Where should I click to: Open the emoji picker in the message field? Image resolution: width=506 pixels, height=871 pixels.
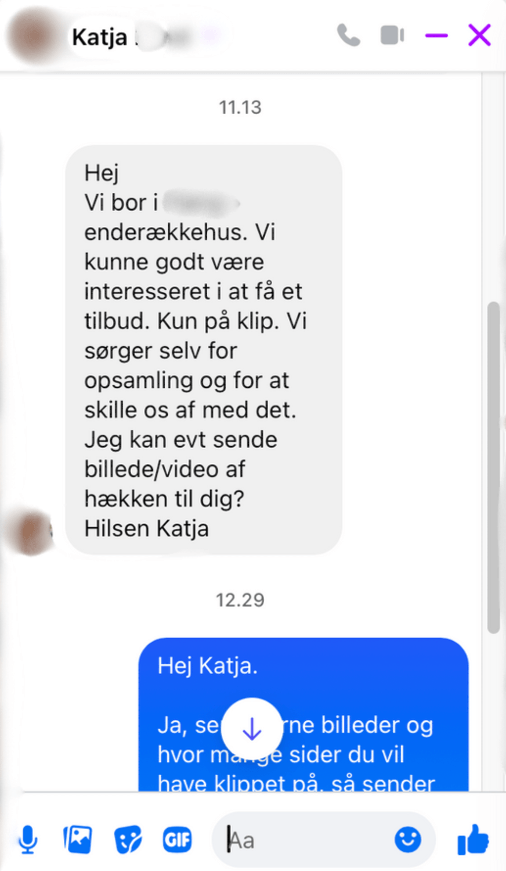coord(408,840)
